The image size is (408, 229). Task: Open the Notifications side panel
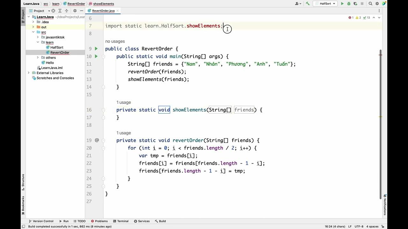[385, 205]
